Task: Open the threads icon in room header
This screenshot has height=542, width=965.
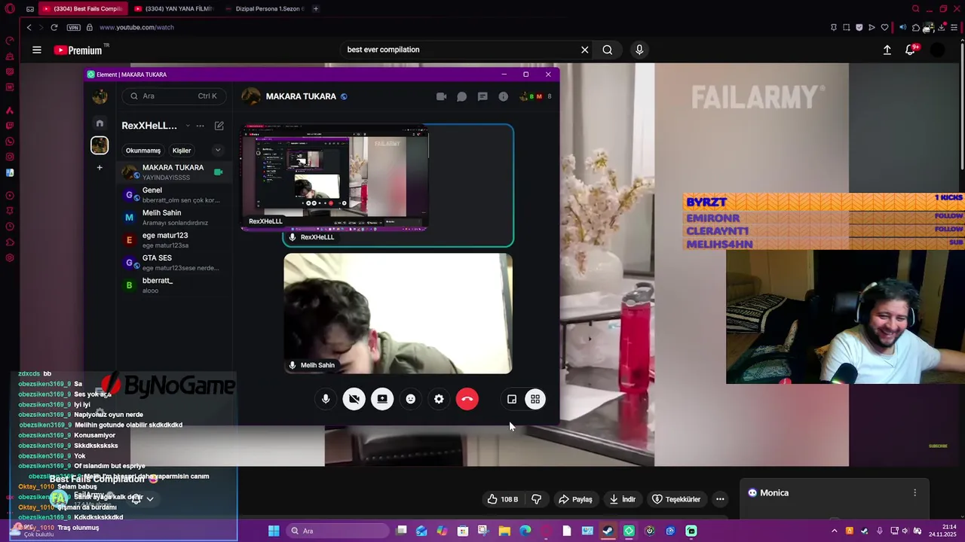Action: tap(482, 96)
